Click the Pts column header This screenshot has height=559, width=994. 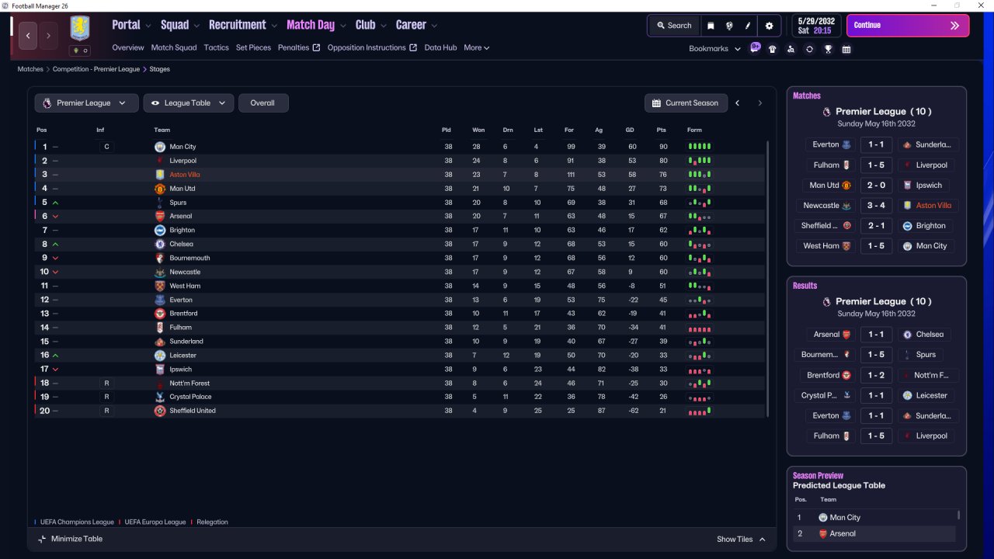tap(662, 130)
